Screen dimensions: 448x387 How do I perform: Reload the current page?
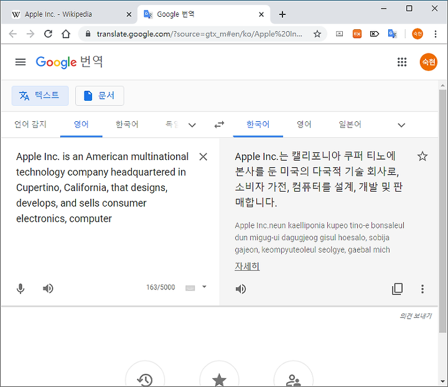click(48, 34)
